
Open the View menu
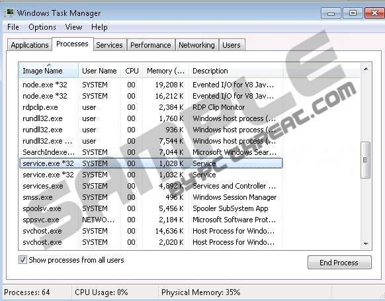pos(73,27)
